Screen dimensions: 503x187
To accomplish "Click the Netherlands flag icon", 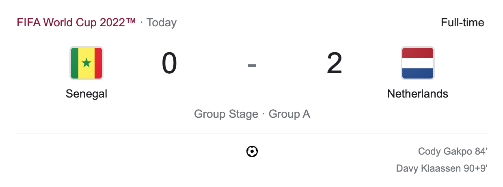I will pyautogui.click(x=417, y=63).
